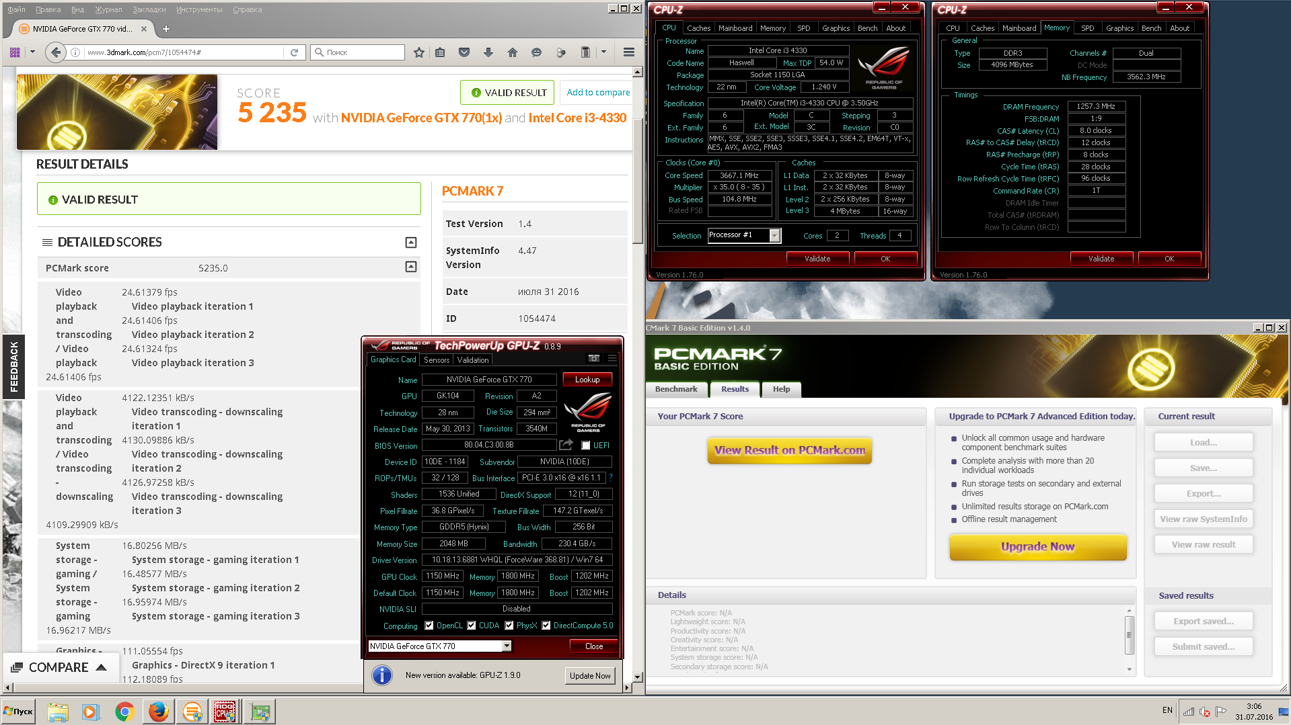Open the file explorer taskbar icon
This screenshot has width=1291, height=725.
click(58, 711)
